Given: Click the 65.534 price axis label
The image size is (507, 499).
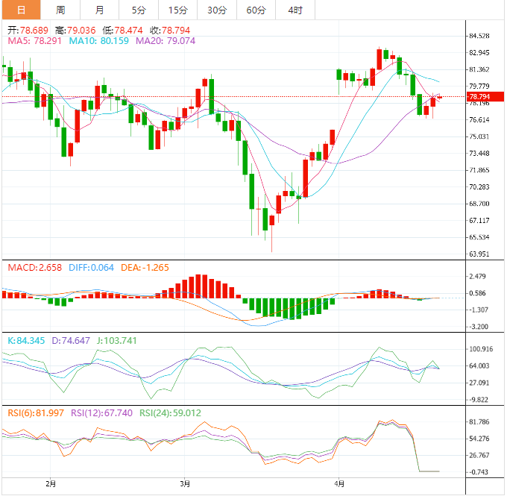Looking at the screenshot, I should [479, 237].
